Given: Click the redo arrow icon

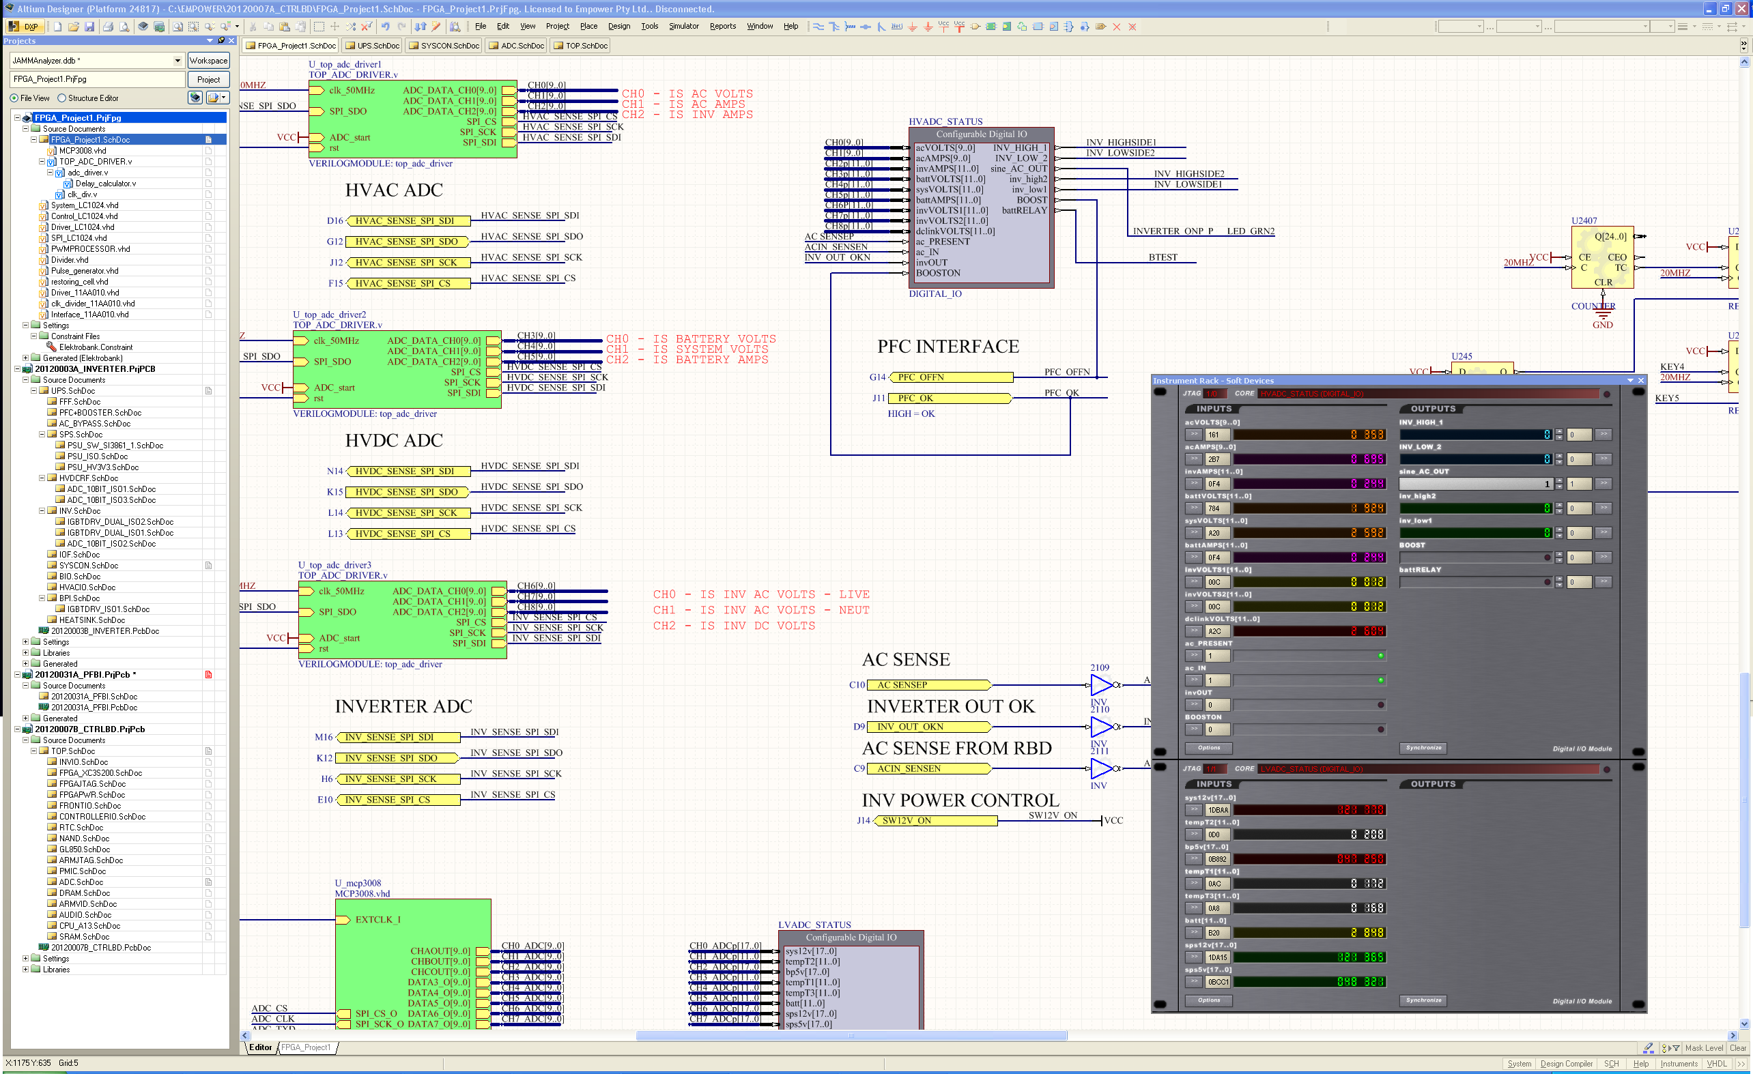Looking at the screenshot, I should (401, 27).
